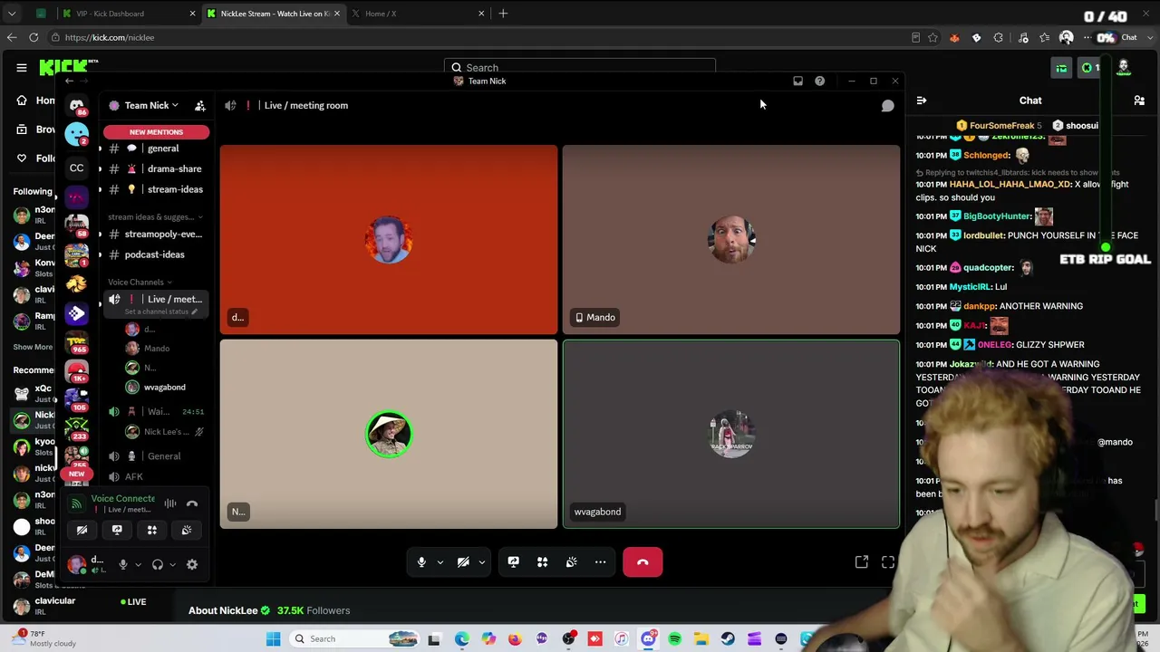Focus Mando's video tile
The image size is (1160, 652).
731,240
